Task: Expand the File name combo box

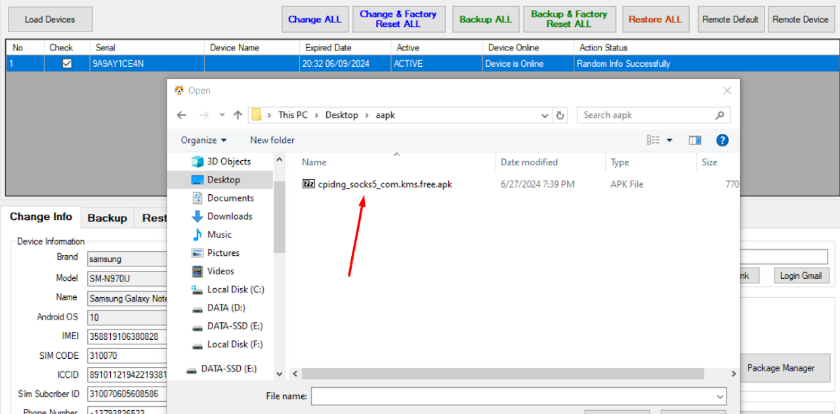Action: (721, 396)
